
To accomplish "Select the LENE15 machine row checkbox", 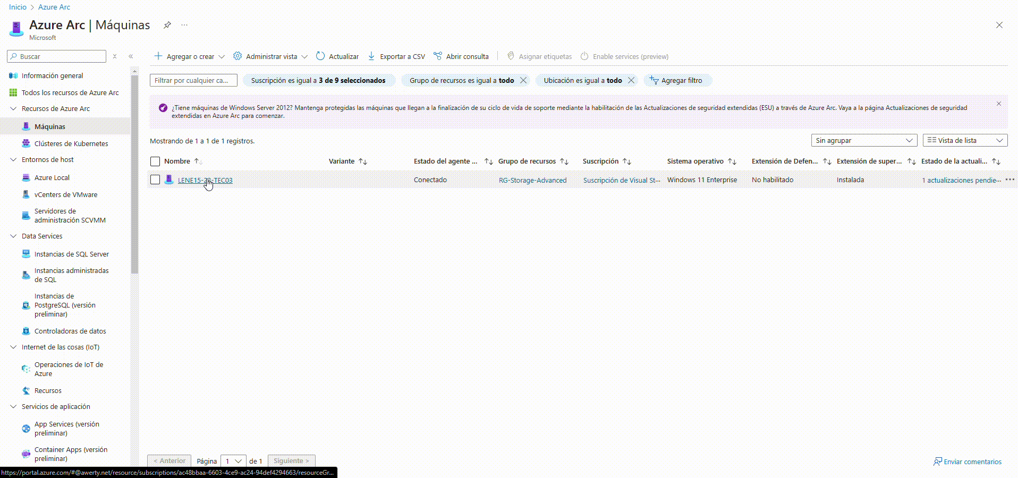I will click(x=155, y=180).
